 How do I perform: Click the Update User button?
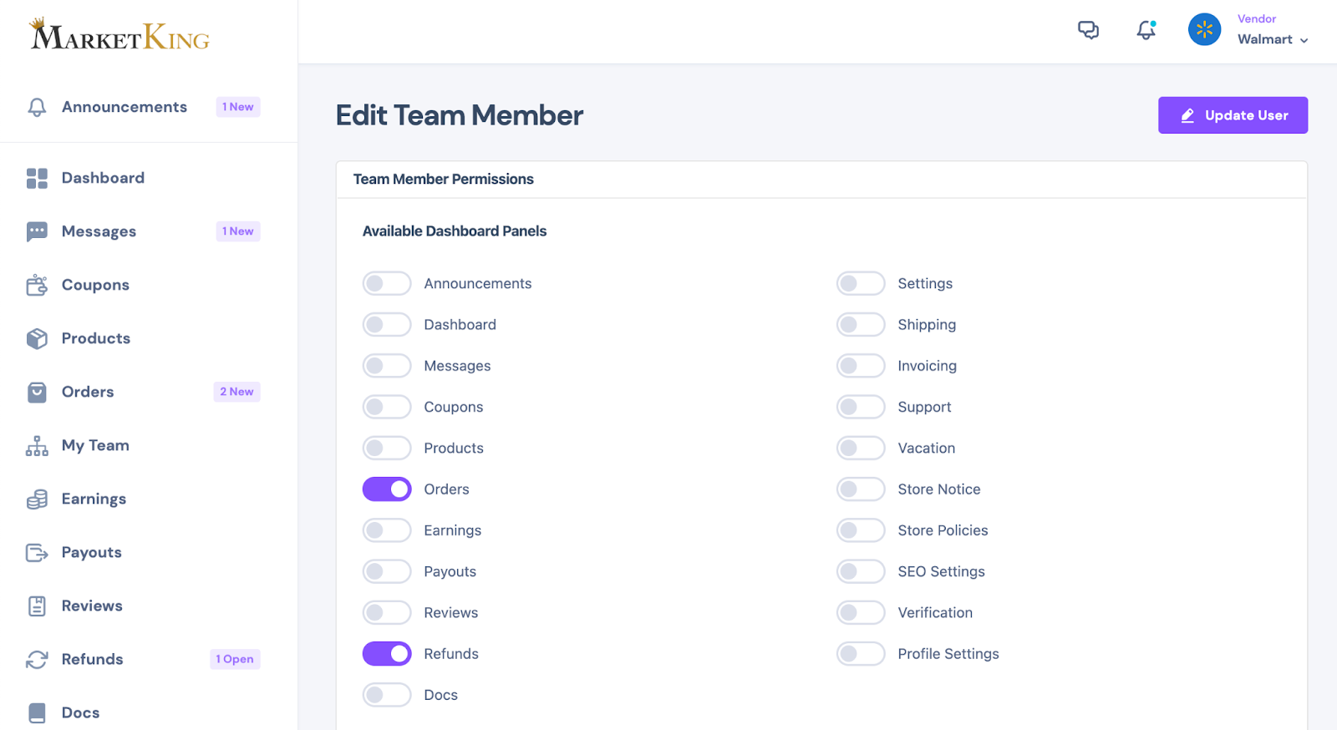pos(1233,115)
